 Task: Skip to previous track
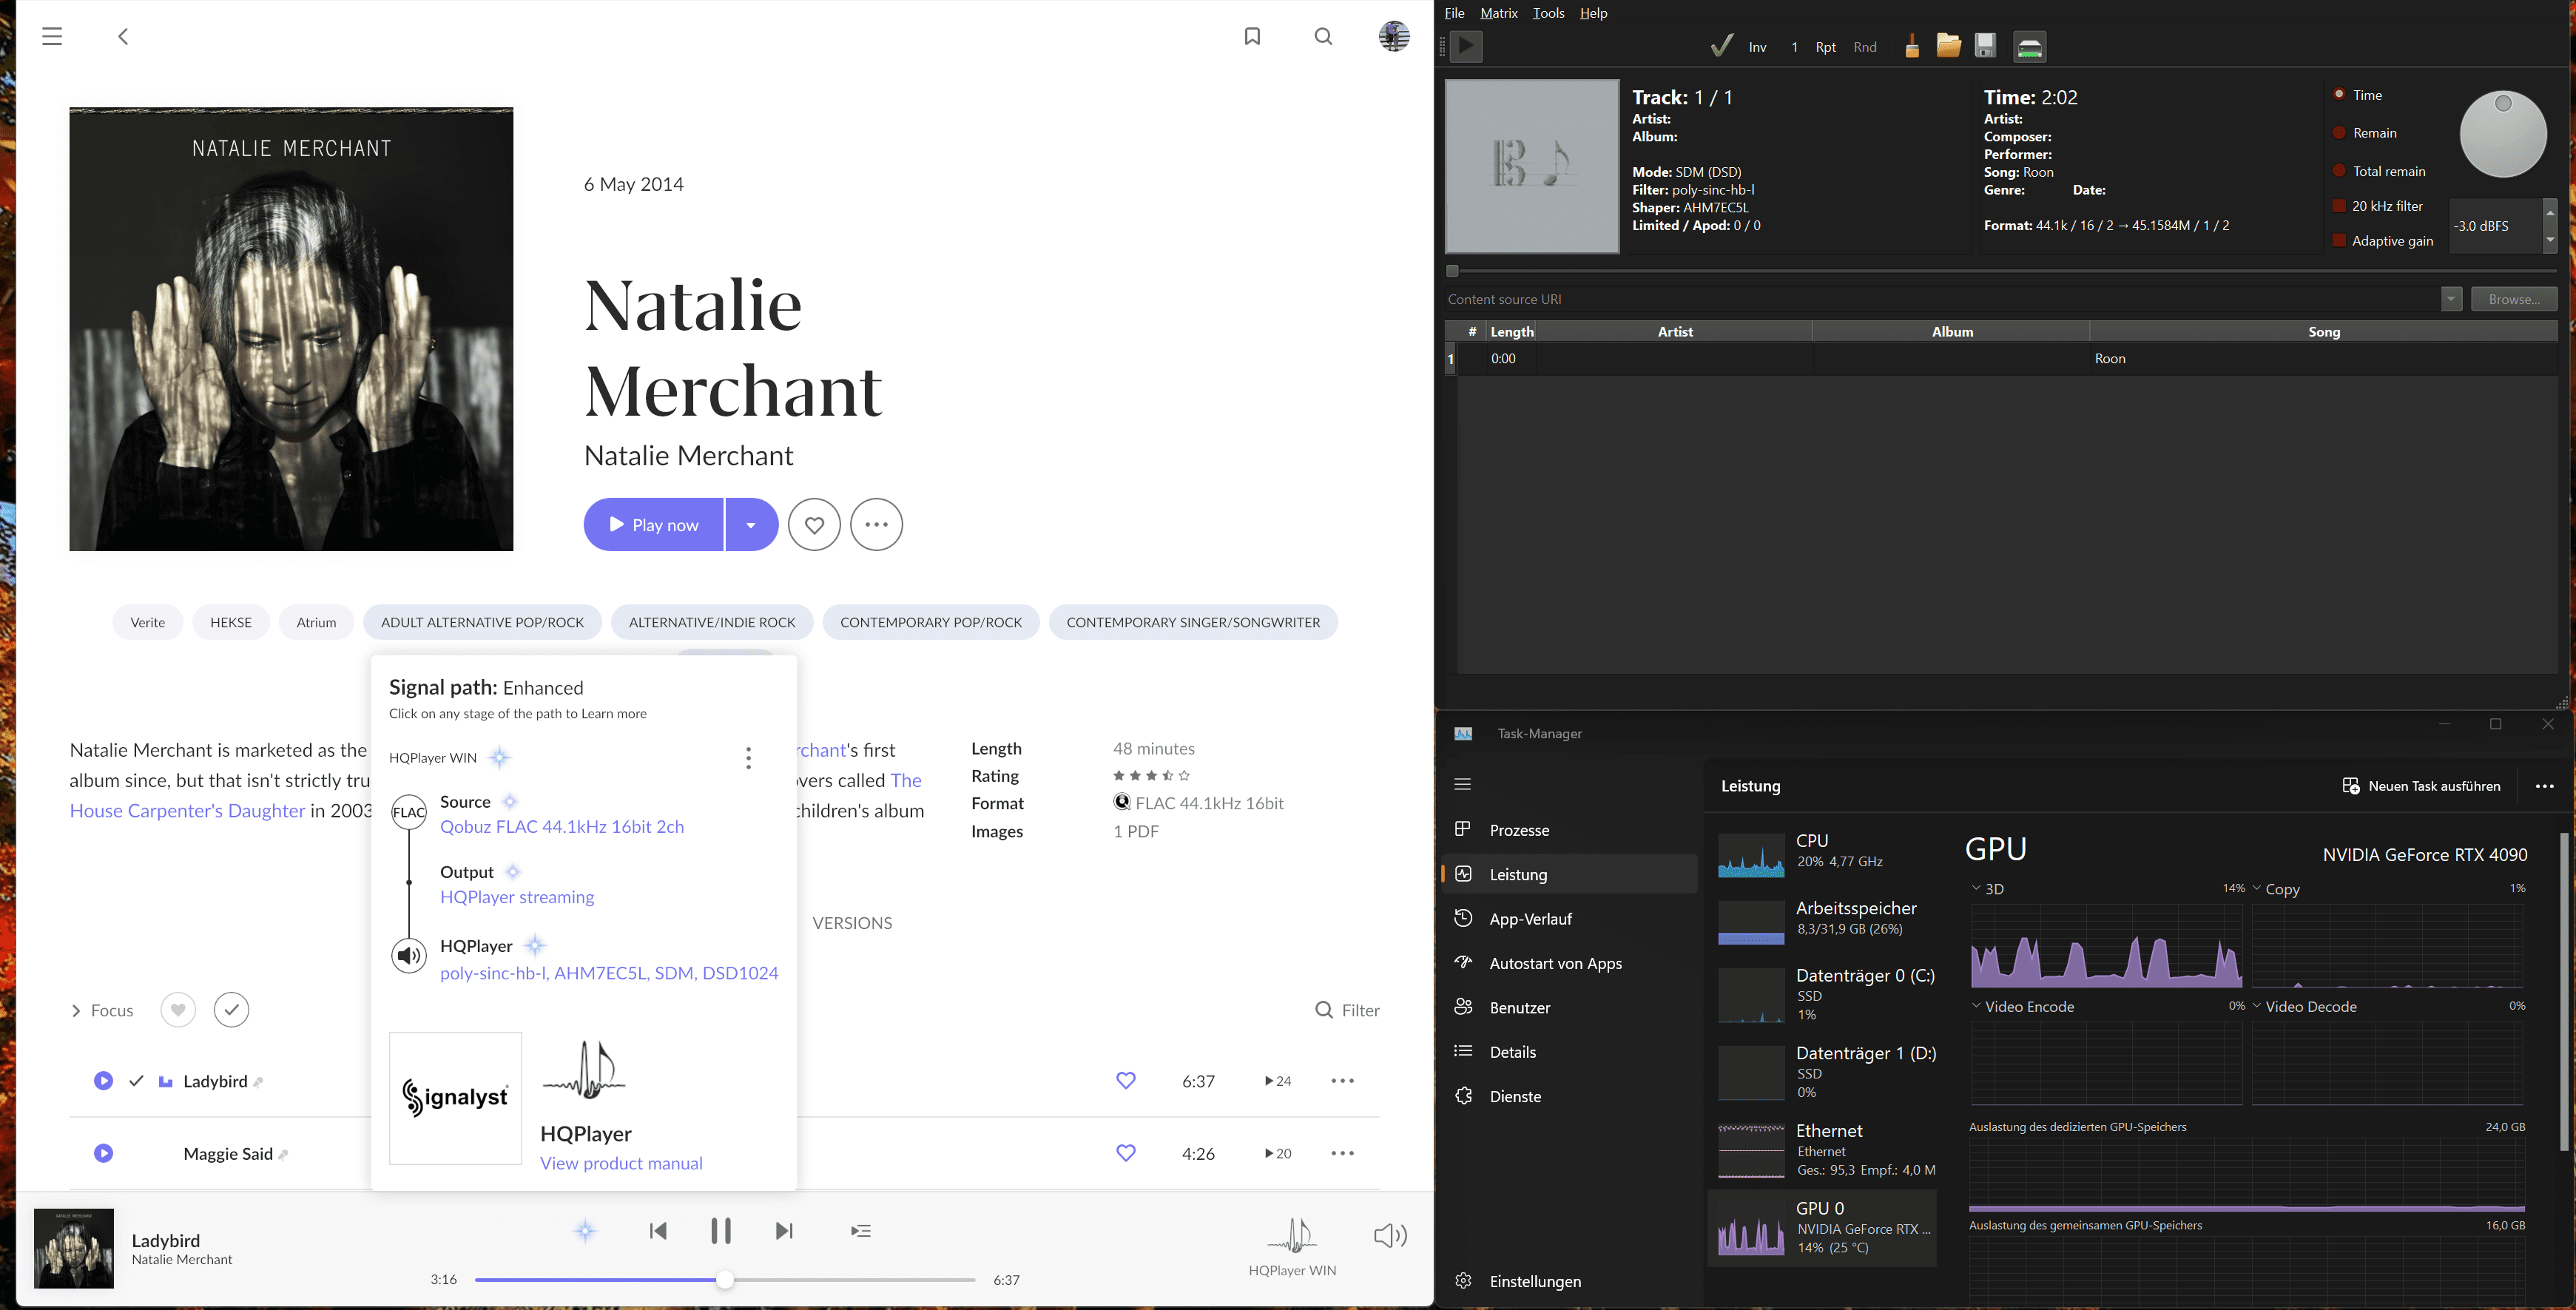(x=658, y=1231)
